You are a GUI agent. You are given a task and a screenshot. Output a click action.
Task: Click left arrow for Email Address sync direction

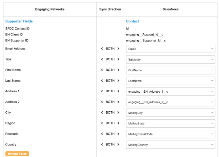tap(102, 49)
